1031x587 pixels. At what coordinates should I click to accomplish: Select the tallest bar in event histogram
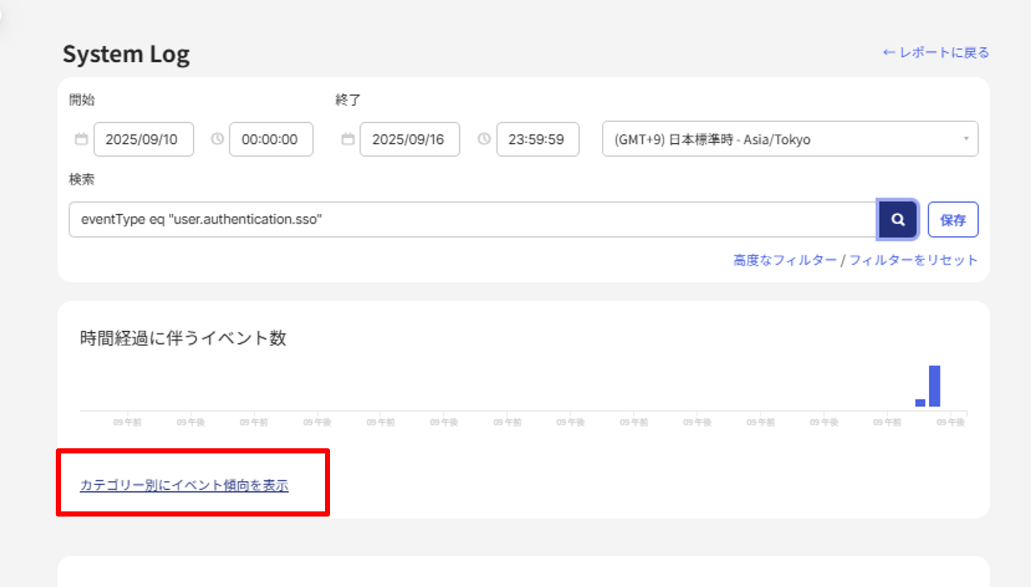click(934, 386)
